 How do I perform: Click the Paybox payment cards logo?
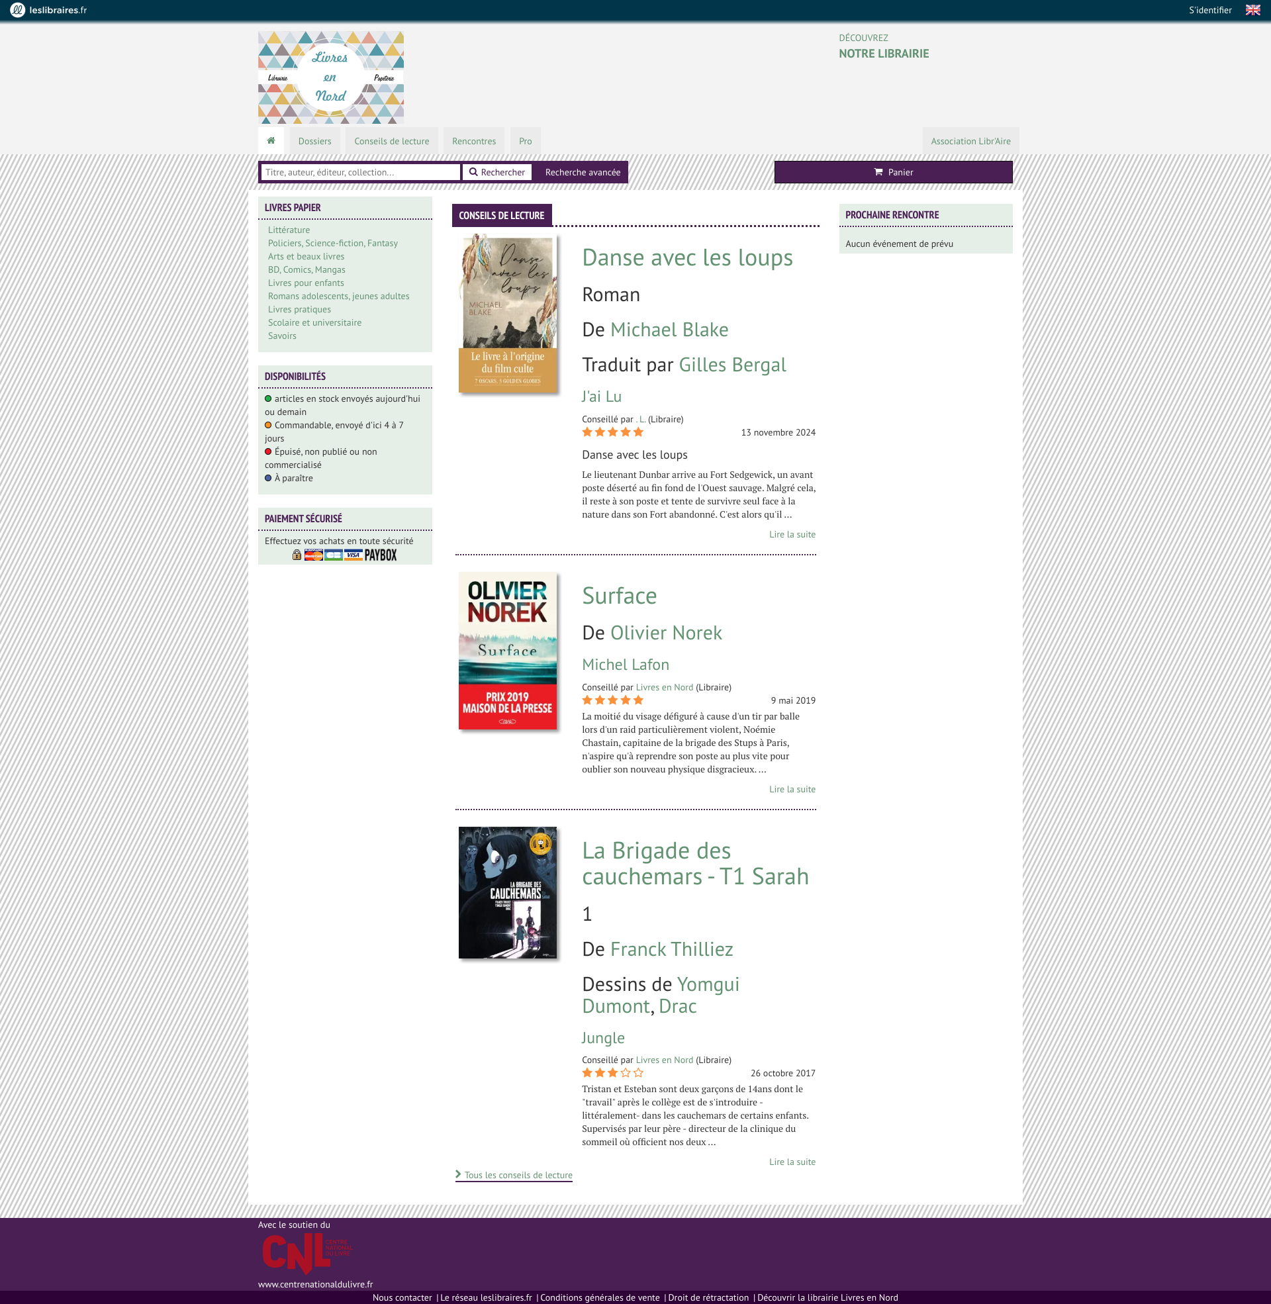344,555
